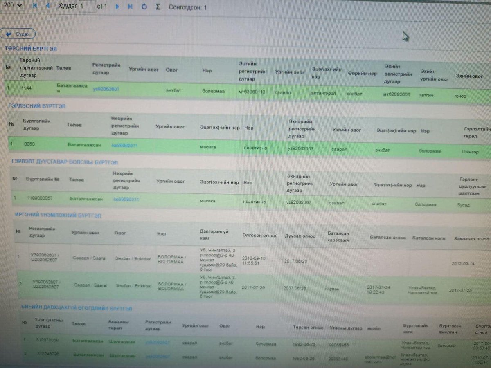
Task: Jump to the first page icon
Action: pos(34,6)
